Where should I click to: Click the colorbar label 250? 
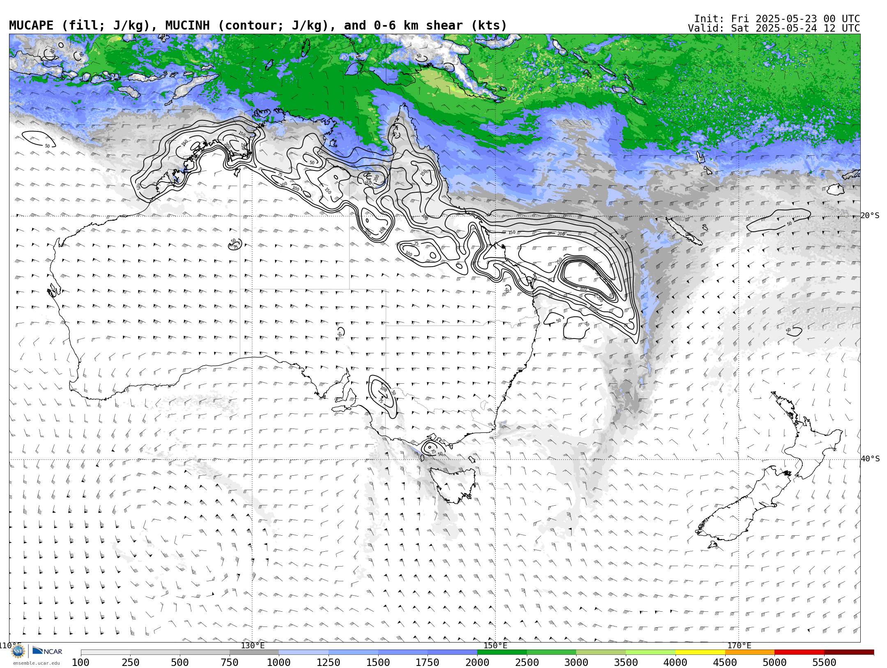pyautogui.click(x=130, y=663)
